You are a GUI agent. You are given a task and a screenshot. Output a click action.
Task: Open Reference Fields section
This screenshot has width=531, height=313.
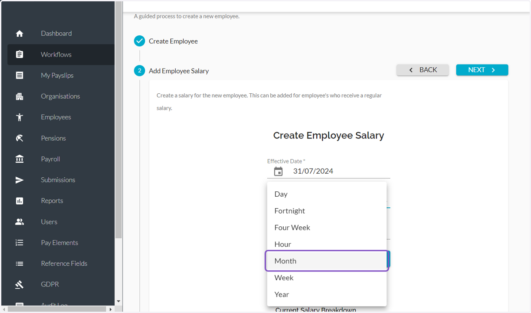tap(61, 263)
